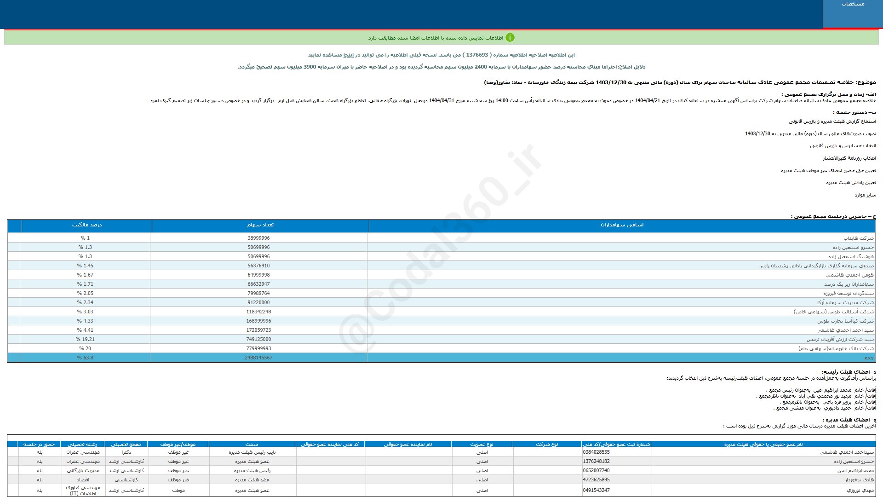
Task: Click share count 118342248
Action: coord(258,312)
